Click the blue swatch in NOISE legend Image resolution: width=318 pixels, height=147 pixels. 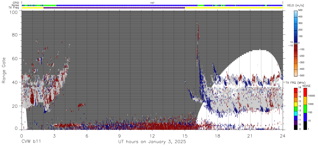[x=305, y=117]
